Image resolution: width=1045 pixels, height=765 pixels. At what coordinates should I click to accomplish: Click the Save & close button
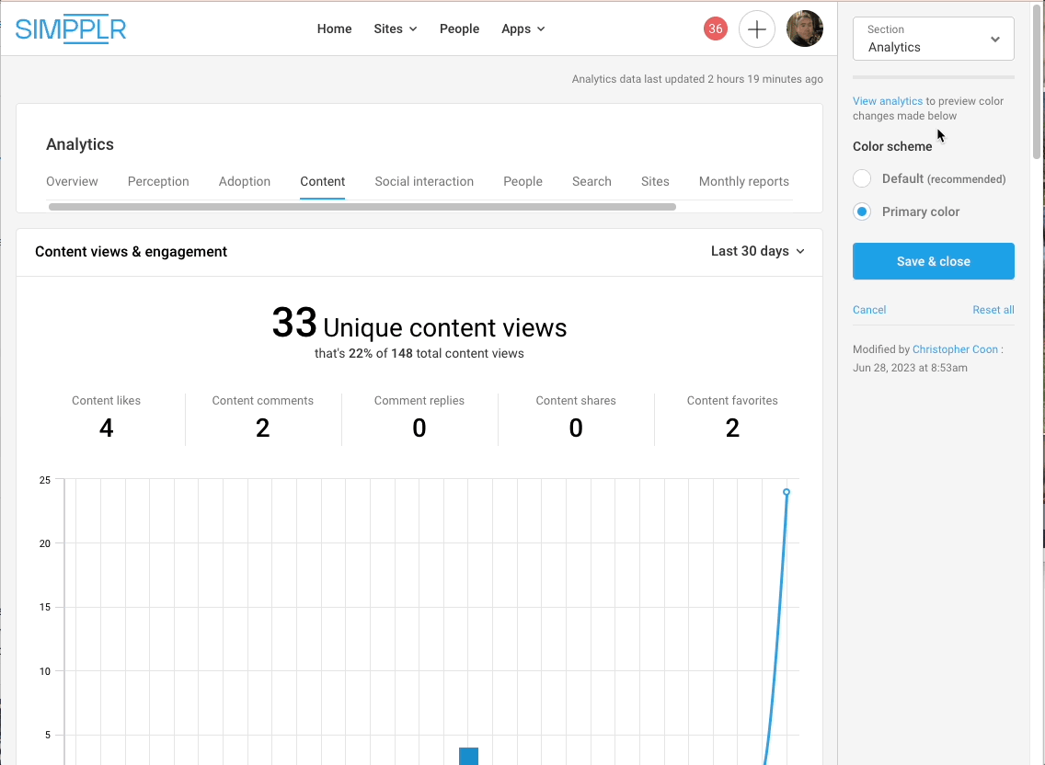pyautogui.click(x=933, y=261)
